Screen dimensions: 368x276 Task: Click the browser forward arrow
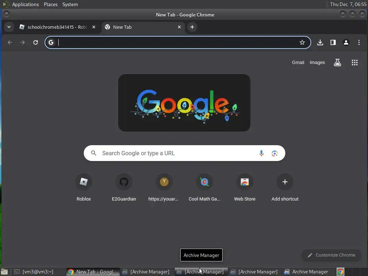[23, 42]
